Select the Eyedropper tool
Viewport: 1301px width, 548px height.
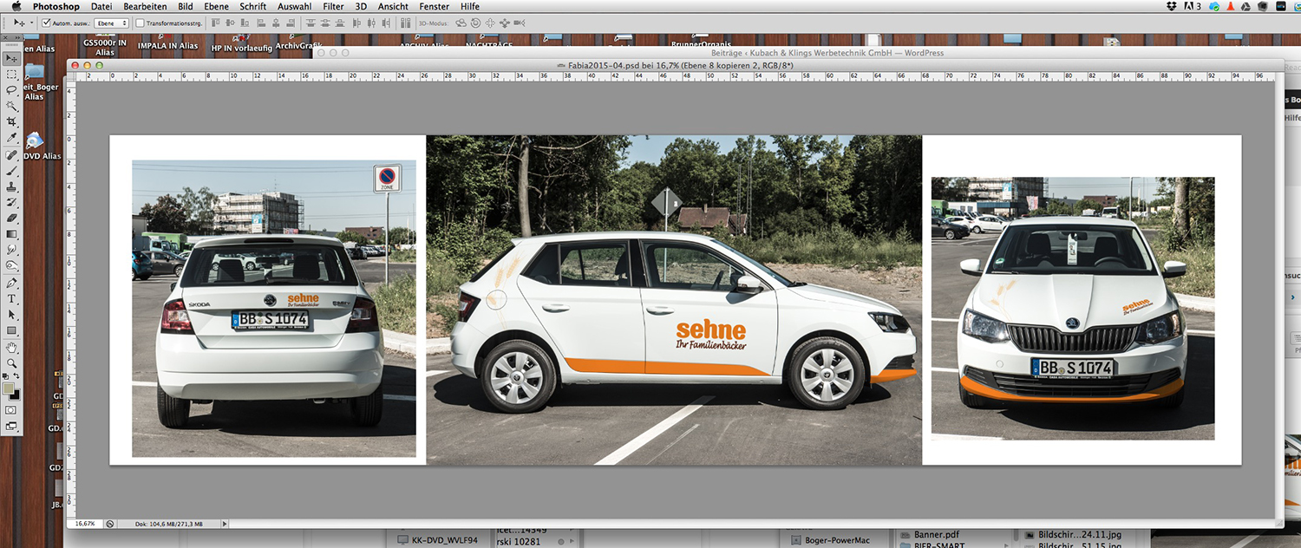pos(11,138)
